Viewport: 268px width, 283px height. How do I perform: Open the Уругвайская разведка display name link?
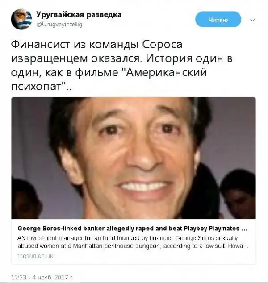click(79, 15)
